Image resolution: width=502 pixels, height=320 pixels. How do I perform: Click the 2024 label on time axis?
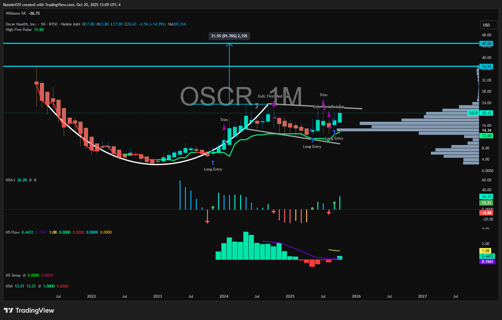(224, 296)
